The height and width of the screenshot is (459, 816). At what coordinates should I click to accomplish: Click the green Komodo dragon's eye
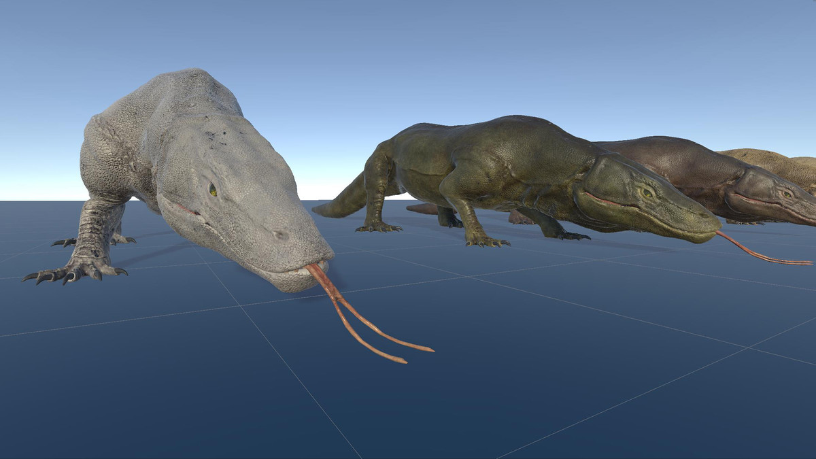pos(646,192)
